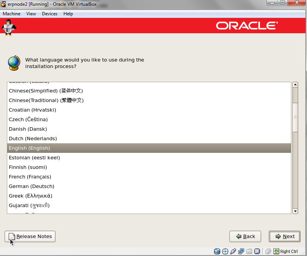Click the scrollbar up arrow of language list

[295, 84]
